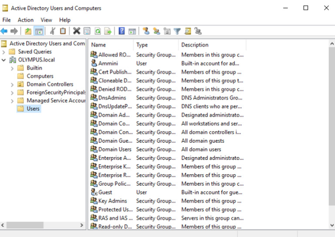Expand the Builtin container
335x237 pixels.
(x=12, y=68)
